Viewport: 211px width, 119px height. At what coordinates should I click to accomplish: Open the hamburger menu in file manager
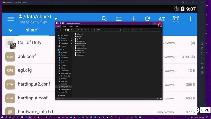(x=11, y=19)
